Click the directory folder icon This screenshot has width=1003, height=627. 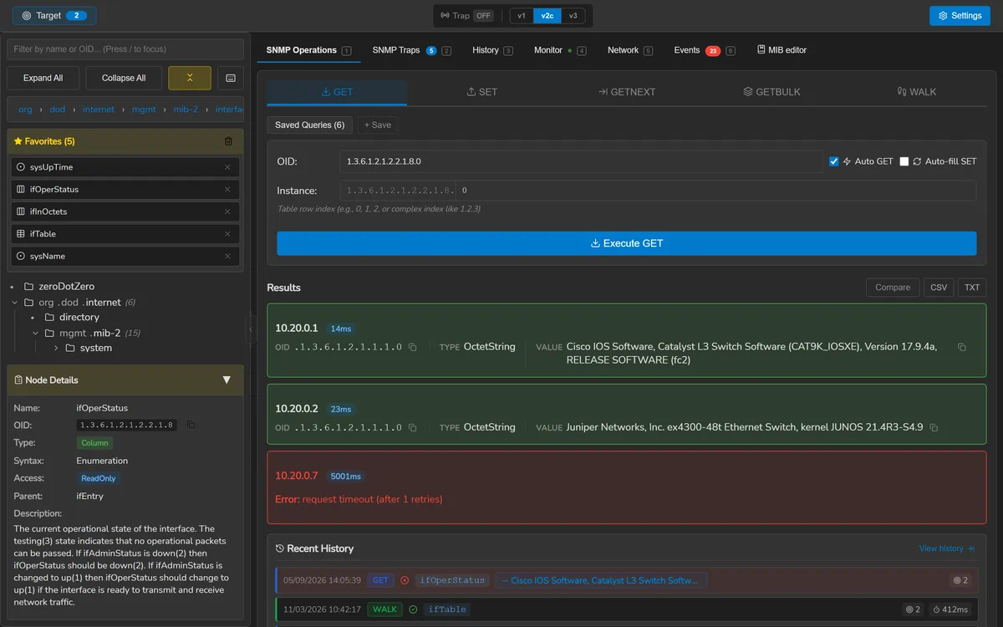pos(49,318)
